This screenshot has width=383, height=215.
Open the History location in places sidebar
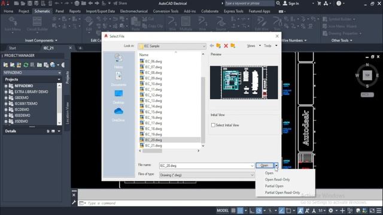click(118, 61)
